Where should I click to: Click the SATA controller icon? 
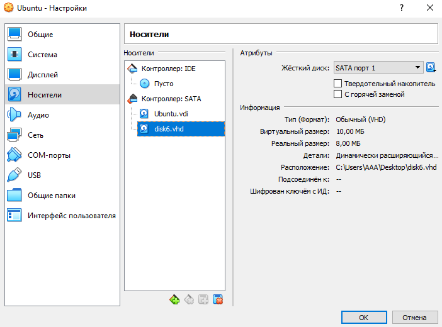(132, 99)
